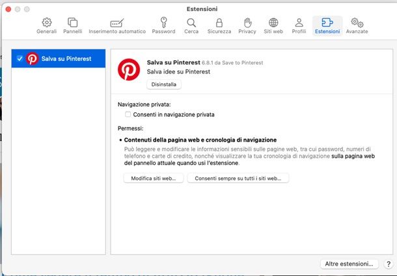397x276 pixels.
Task: Switch to the Password tab
Action: pos(163,26)
